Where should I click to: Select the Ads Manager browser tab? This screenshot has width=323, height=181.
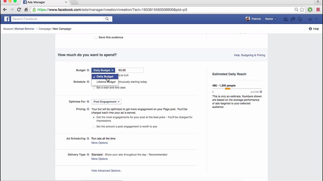[x=45, y=2]
